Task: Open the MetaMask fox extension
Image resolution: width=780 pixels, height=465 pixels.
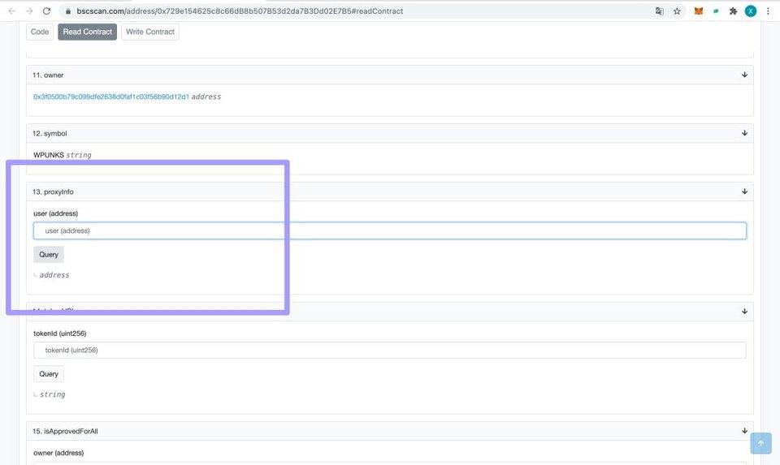Action: point(699,11)
